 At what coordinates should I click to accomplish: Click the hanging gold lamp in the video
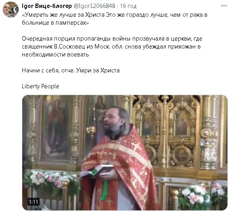pyautogui.click(x=91, y=130)
